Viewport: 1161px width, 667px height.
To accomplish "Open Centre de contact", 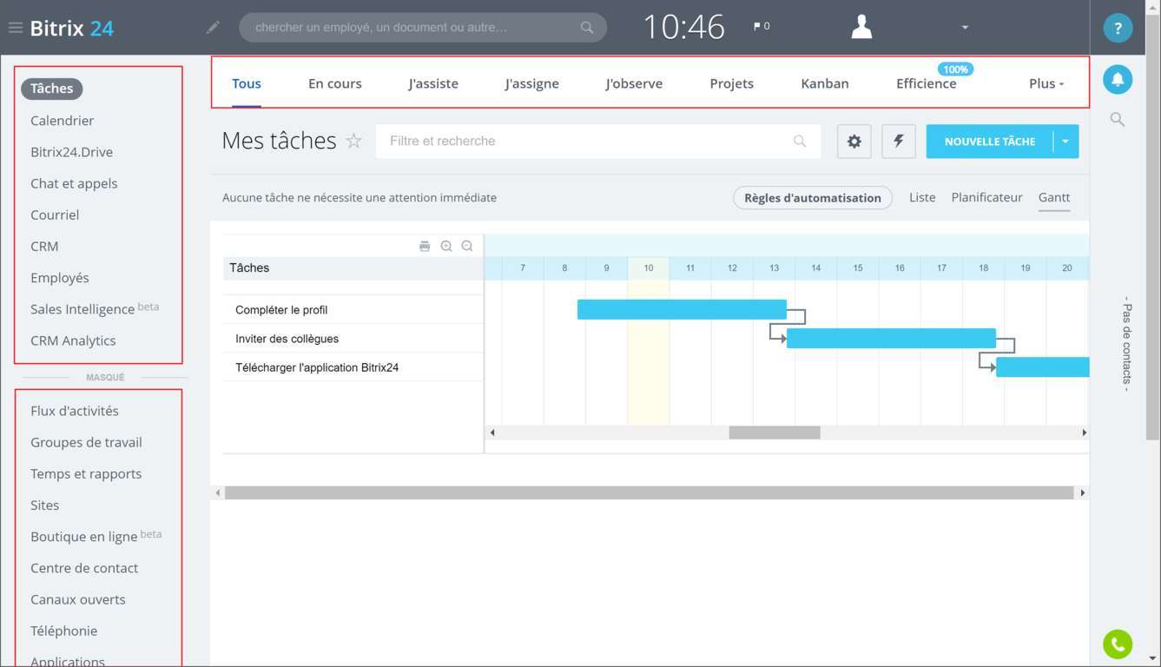I will point(84,568).
